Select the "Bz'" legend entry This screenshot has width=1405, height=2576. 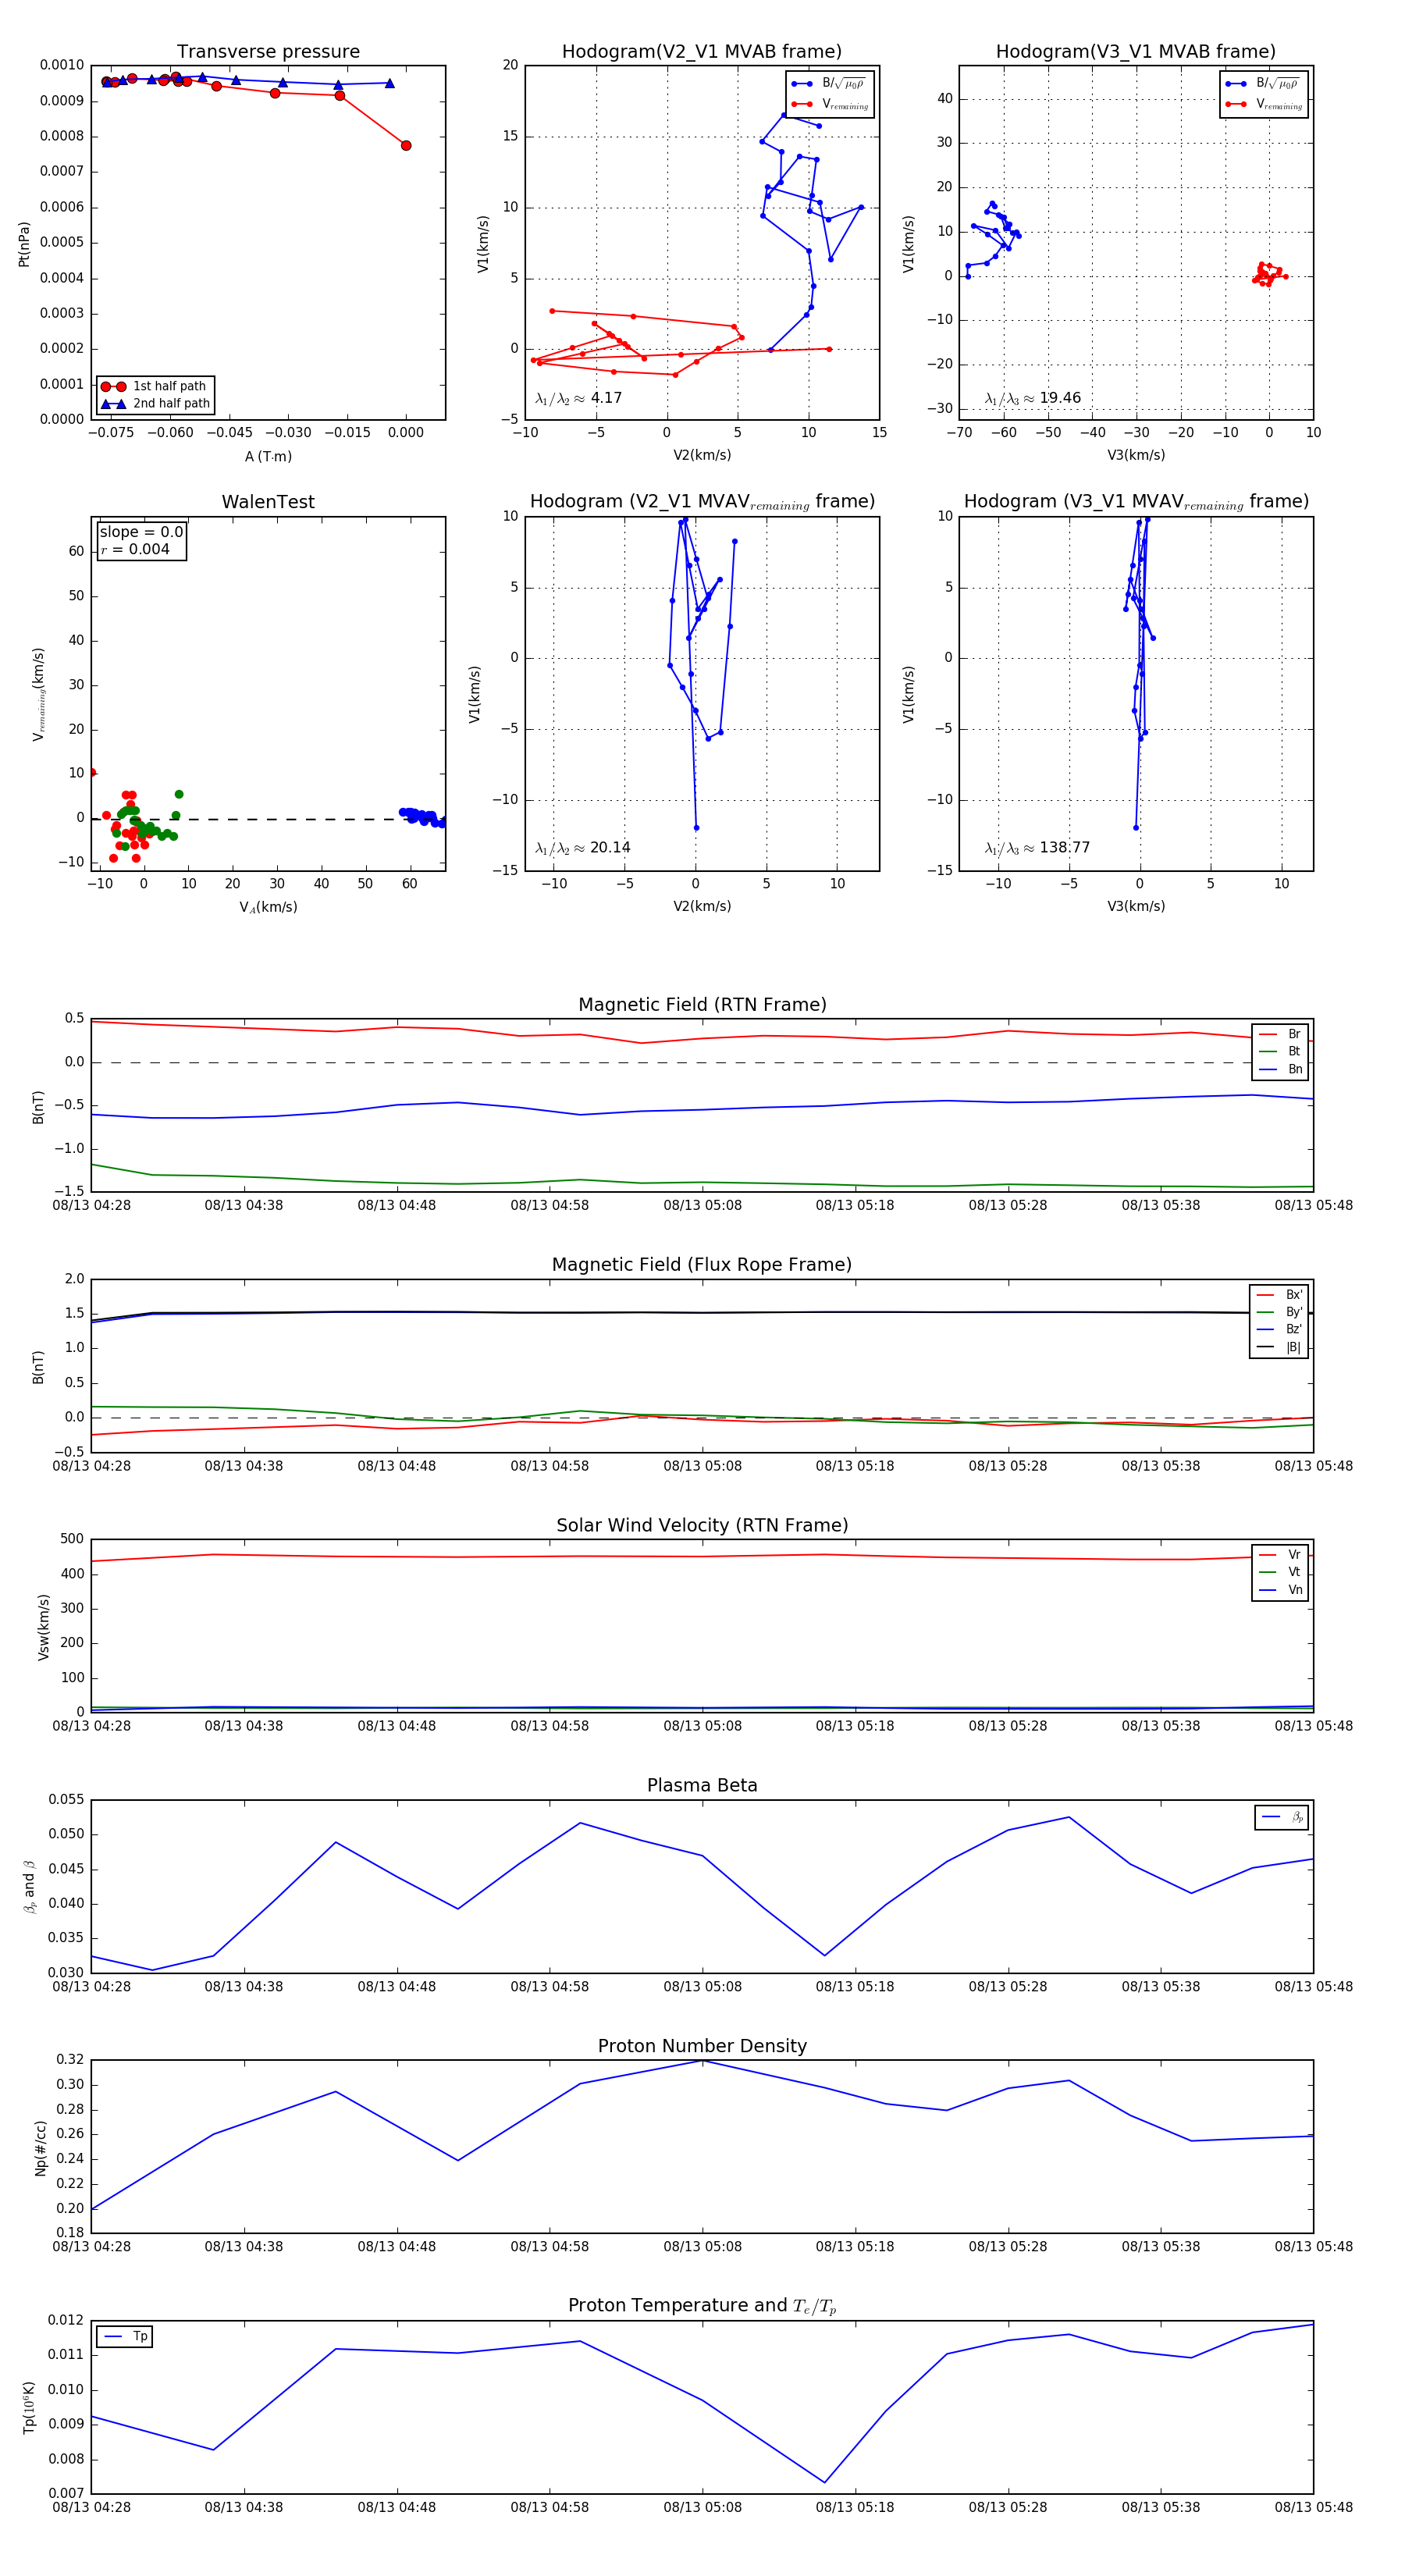pyautogui.click(x=1280, y=1330)
